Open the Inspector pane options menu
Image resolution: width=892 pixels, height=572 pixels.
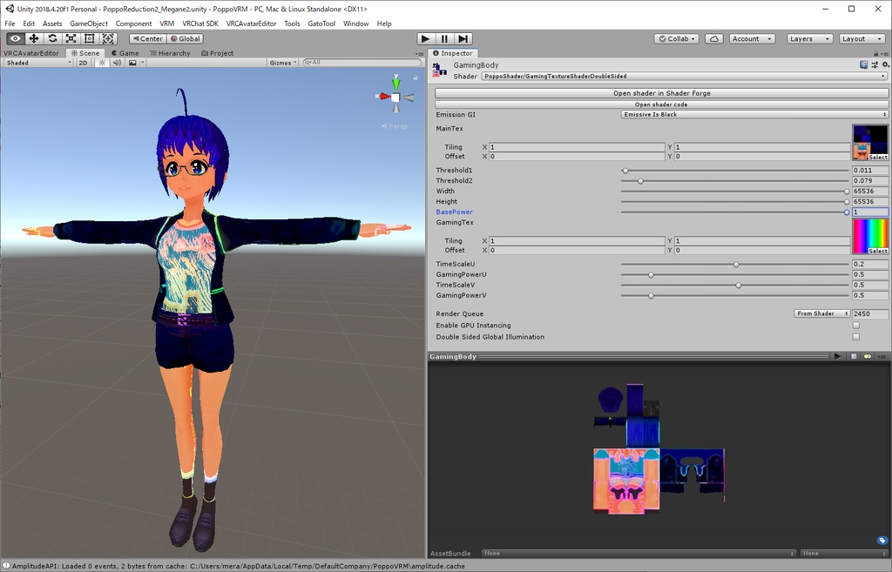885,53
